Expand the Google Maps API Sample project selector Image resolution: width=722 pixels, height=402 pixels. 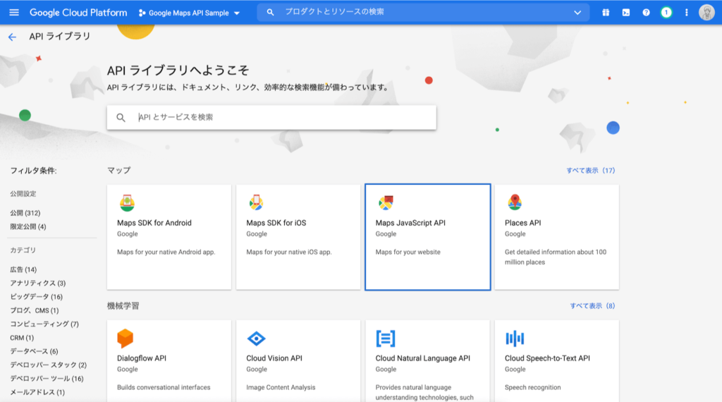[x=189, y=13]
